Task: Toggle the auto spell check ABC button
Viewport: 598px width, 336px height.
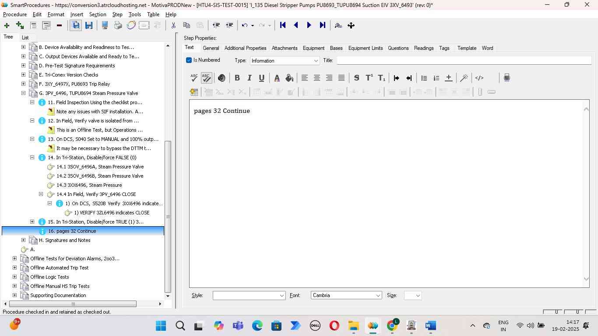Action: 206,78
